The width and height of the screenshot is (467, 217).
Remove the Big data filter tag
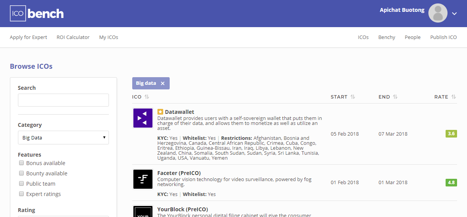tap(162, 83)
